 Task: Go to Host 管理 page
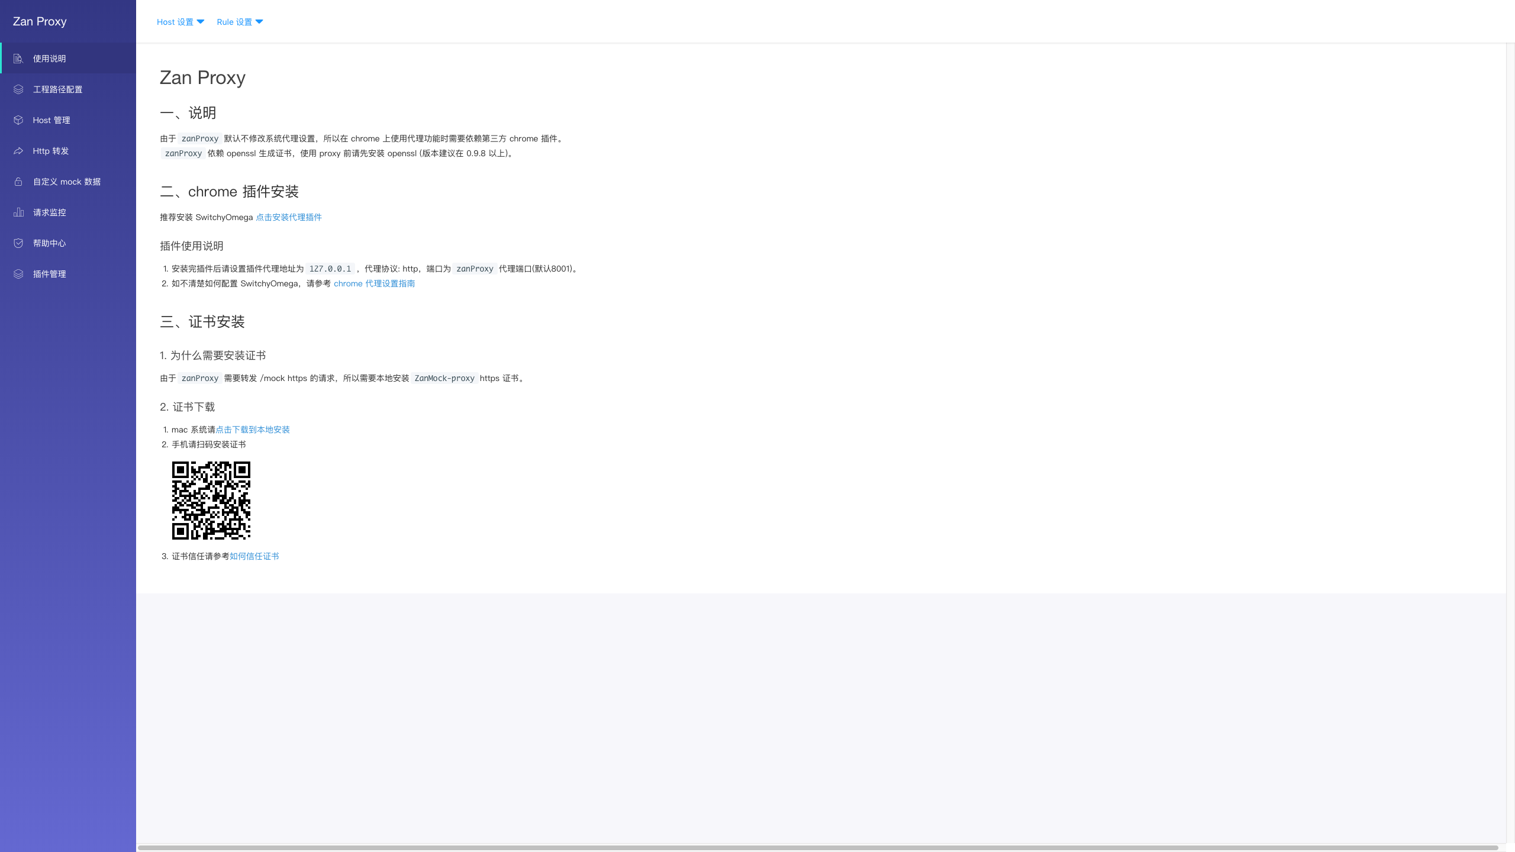pyautogui.click(x=68, y=120)
